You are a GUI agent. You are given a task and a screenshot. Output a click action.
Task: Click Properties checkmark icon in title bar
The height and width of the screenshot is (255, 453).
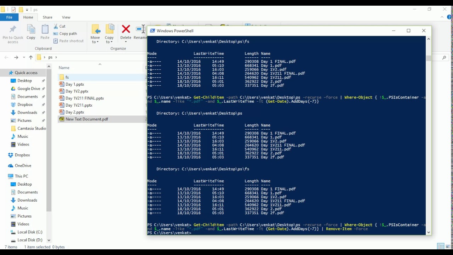click(14, 10)
